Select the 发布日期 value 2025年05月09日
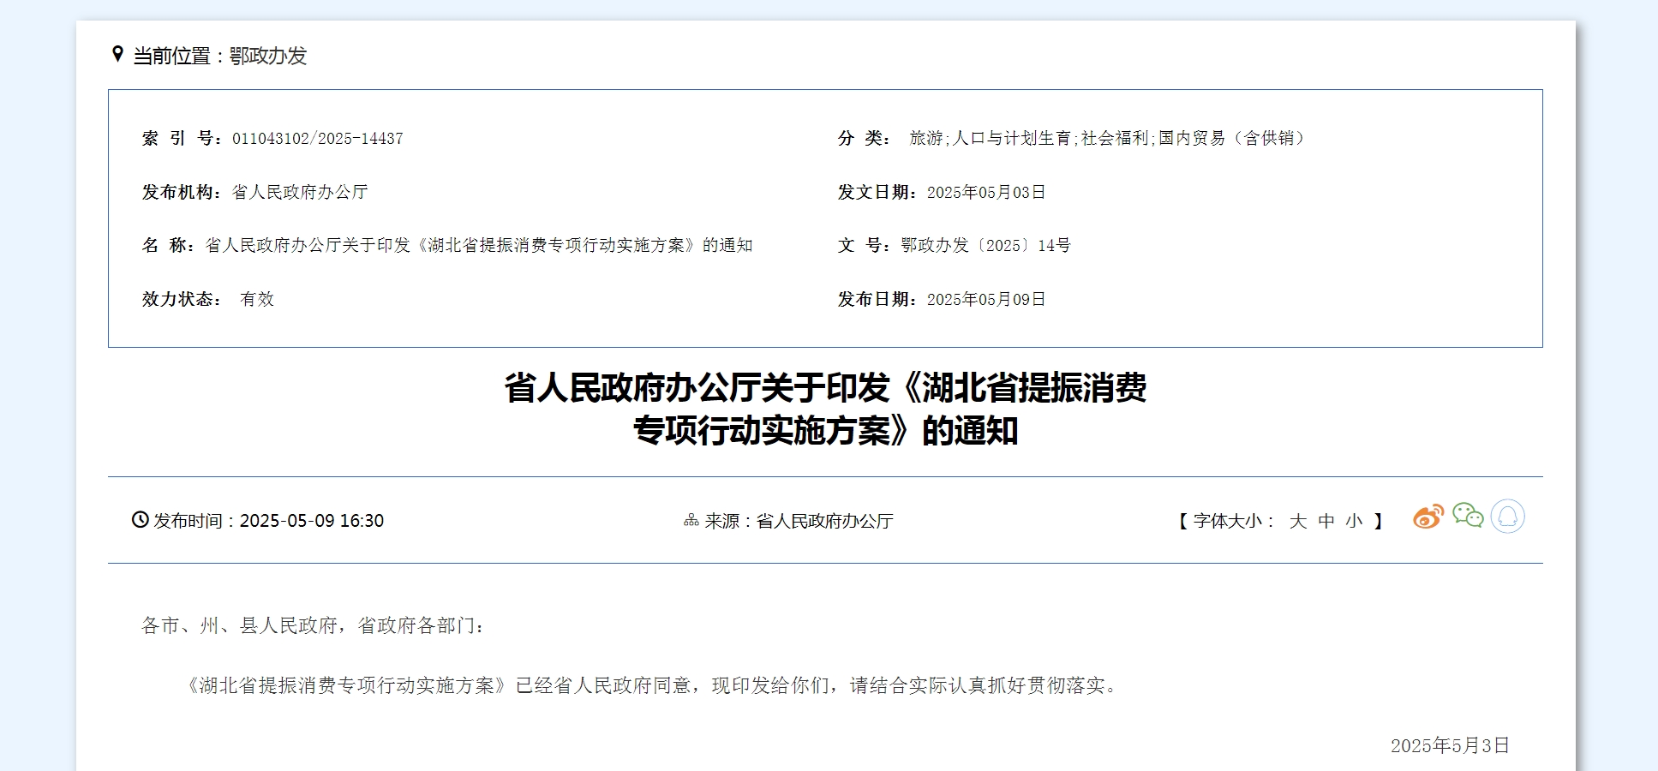The width and height of the screenshot is (1658, 771). [985, 300]
